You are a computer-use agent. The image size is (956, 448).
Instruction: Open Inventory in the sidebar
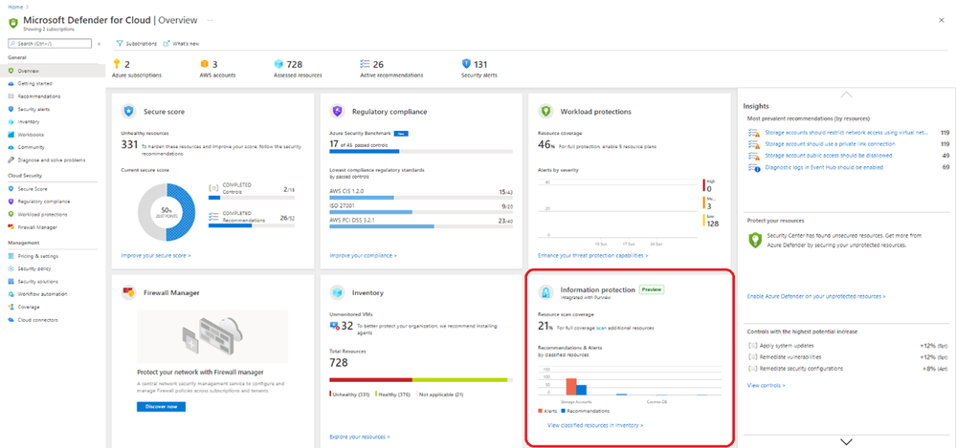[29, 121]
